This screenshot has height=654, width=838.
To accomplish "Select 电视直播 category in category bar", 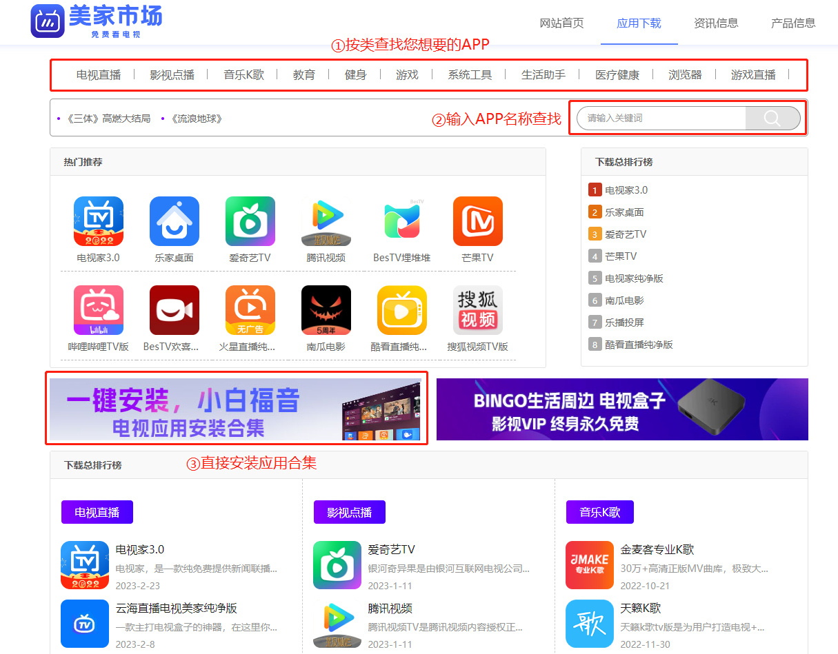I will click(99, 74).
